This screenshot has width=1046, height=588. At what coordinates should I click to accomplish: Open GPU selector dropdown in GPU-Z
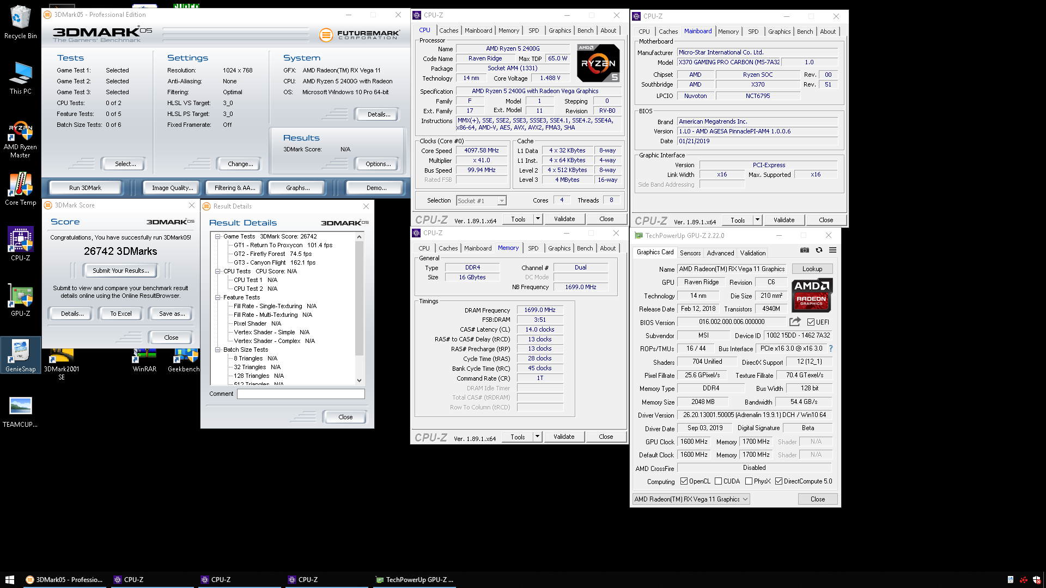(x=691, y=499)
